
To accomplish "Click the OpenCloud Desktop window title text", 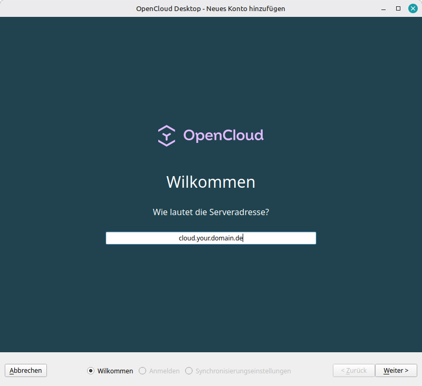I will [x=210, y=8].
